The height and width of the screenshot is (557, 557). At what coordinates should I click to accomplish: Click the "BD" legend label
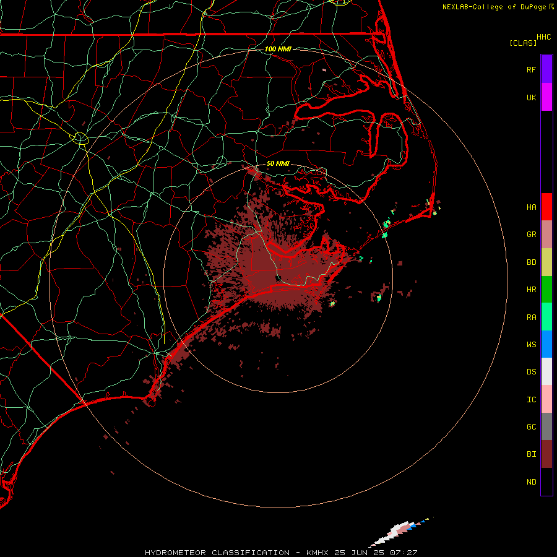pyautogui.click(x=531, y=262)
